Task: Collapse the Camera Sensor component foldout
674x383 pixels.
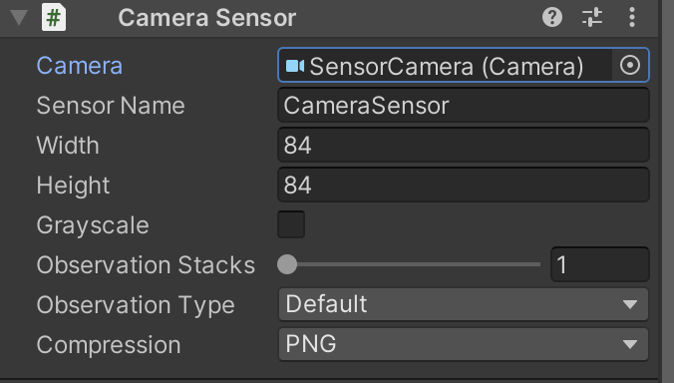Action: [19, 18]
